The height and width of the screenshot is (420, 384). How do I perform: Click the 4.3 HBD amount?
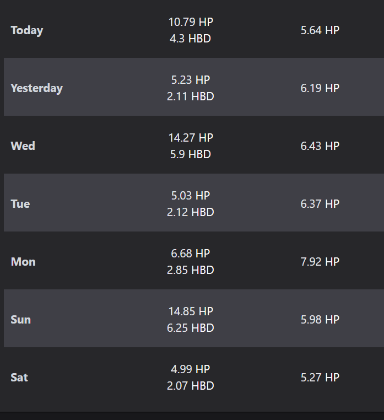click(191, 39)
